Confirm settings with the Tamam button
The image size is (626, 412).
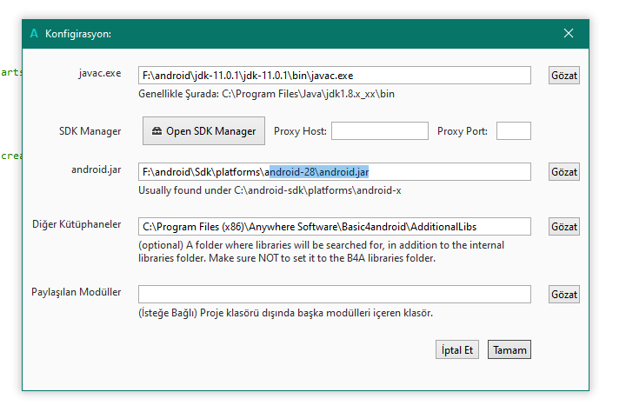(x=509, y=350)
